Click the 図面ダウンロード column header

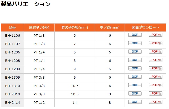pos(145,27)
